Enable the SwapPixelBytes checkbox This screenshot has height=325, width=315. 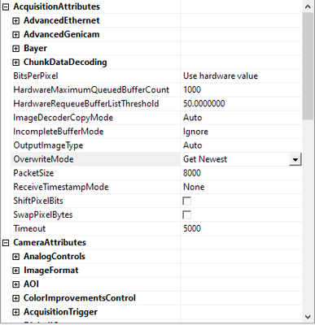click(186, 214)
